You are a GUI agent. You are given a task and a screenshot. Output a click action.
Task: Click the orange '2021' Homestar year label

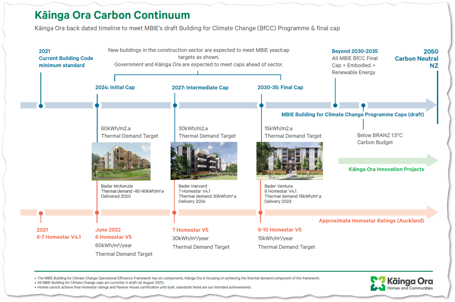(43, 230)
